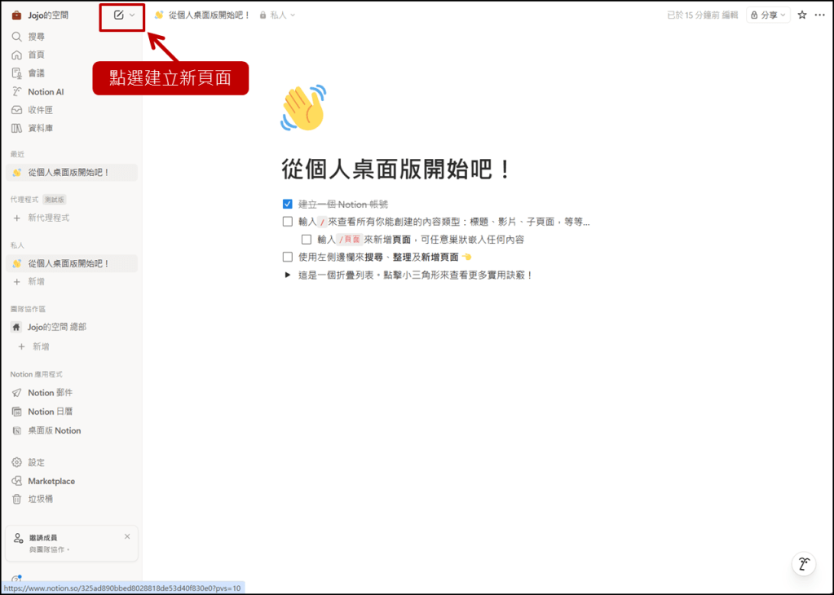Open the three-dot more options menu

click(820, 15)
